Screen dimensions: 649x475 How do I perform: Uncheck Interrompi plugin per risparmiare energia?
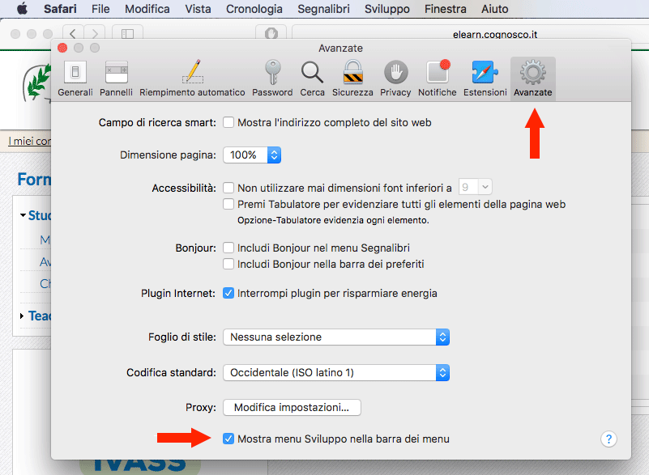228,293
